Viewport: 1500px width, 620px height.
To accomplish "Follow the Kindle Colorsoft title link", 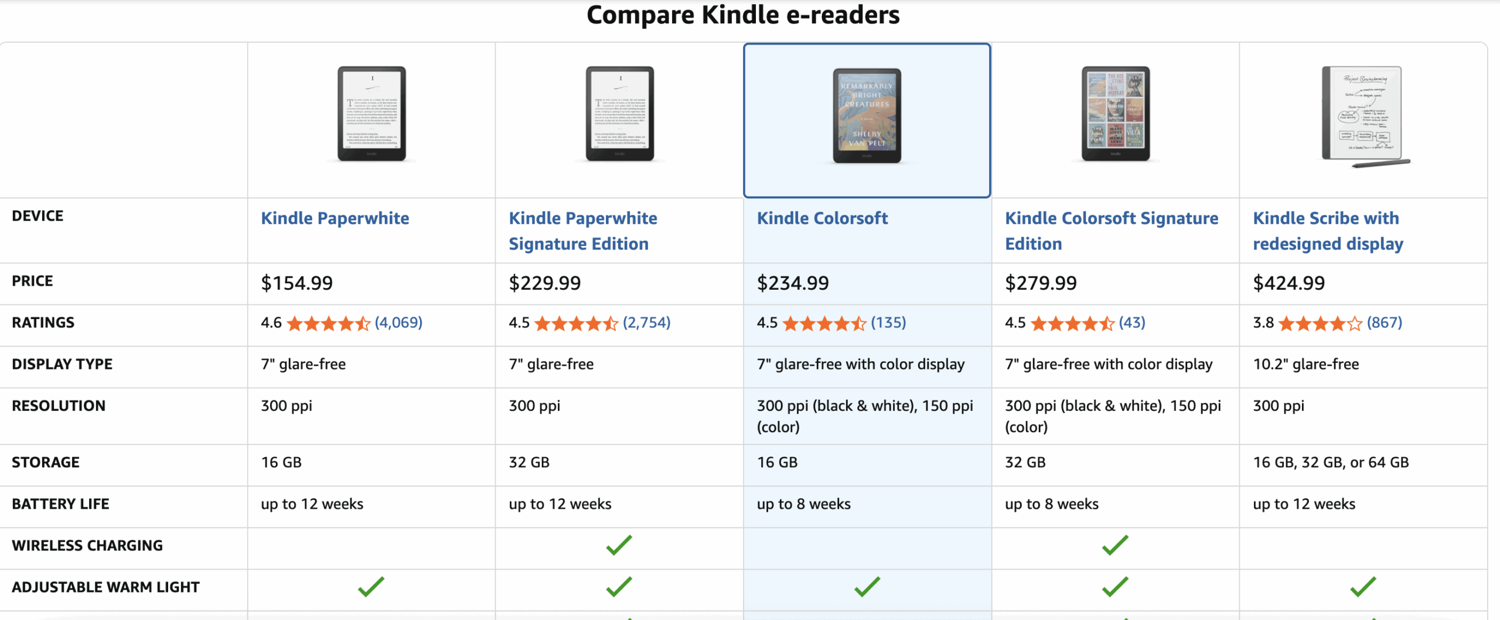I will pos(822,218).
